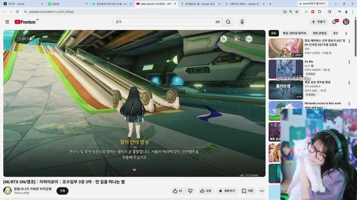Click Gemini에게 물어보기 button
This screenshot has height=200, width=357.
312,4
